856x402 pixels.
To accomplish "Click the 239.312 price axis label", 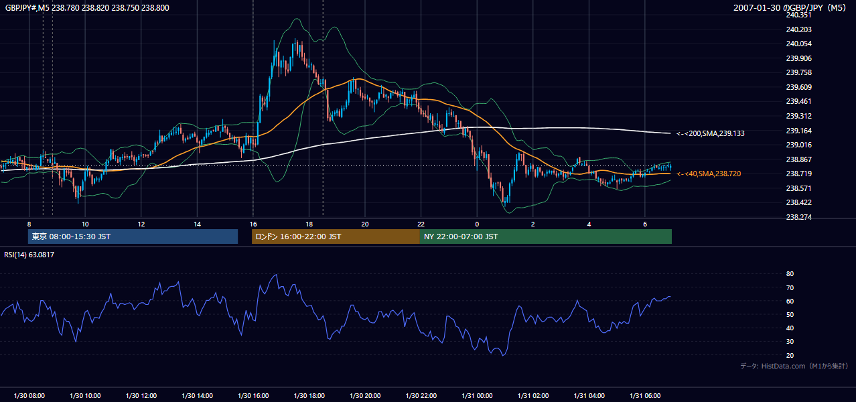I will pyautogui.click(x=800, y=116).
